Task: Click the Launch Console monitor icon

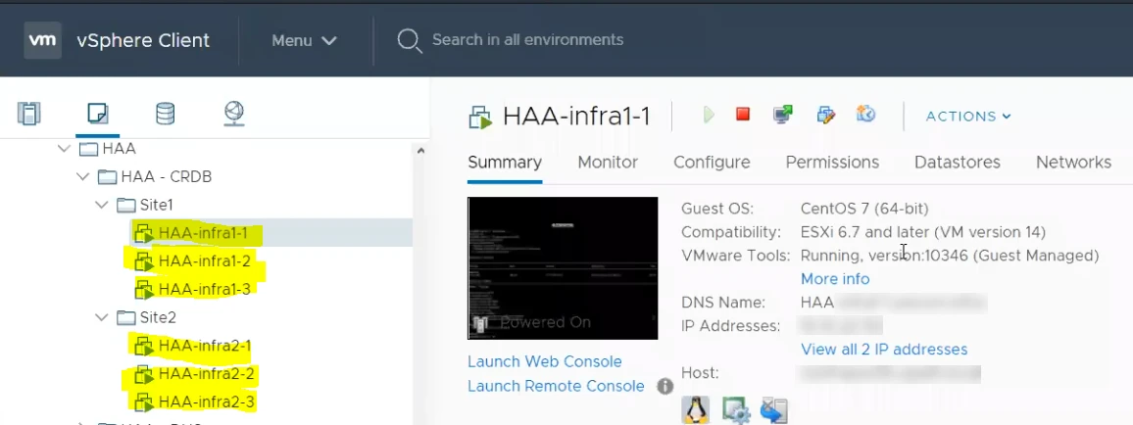Action: 782,114
